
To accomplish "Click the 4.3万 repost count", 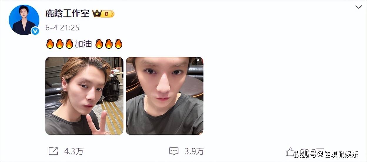I will (x=74, y=151).
